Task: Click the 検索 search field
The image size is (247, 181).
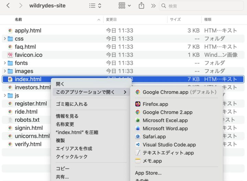Action: 204,6
